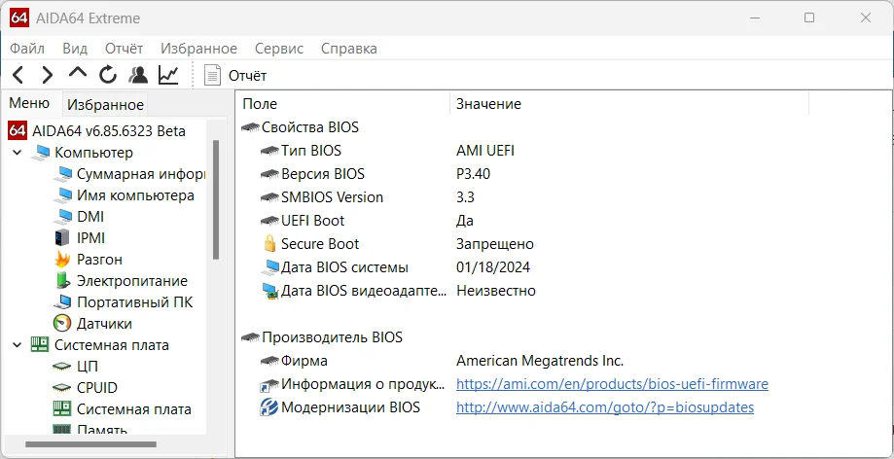Click the Запрещено value
Viewport: 894px width, 459px height.
[x=495, y=244]
